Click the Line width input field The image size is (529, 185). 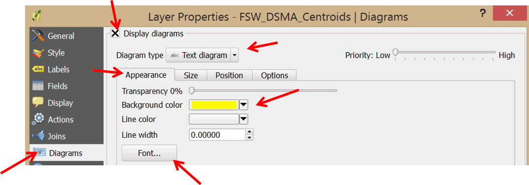coord(217,135)
